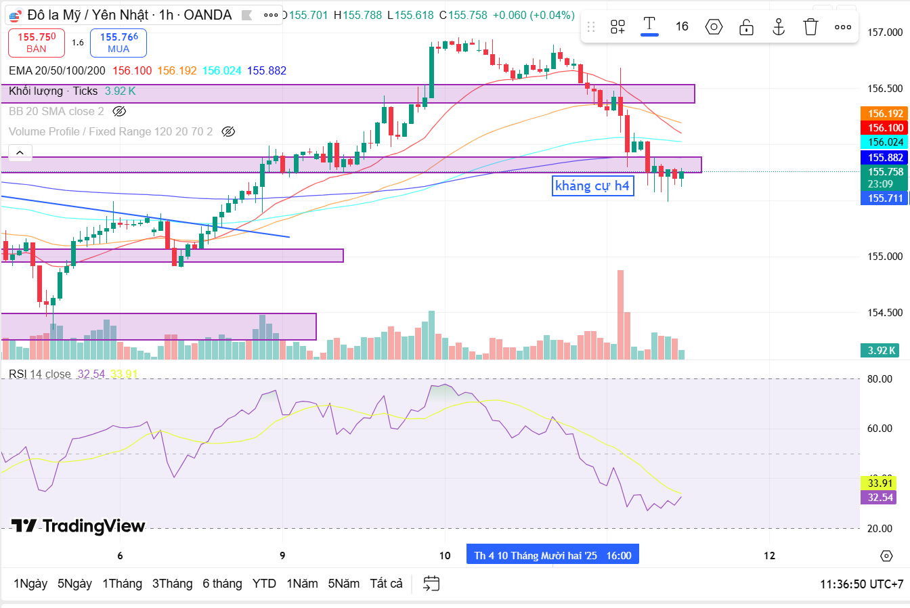Click the anchor icon in drawing toolbar
This screenshot has height=608, width=910.
click(779, 27)
